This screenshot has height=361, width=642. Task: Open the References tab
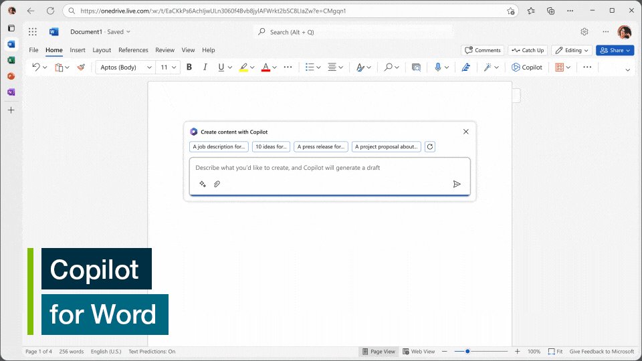pos(133,50)
